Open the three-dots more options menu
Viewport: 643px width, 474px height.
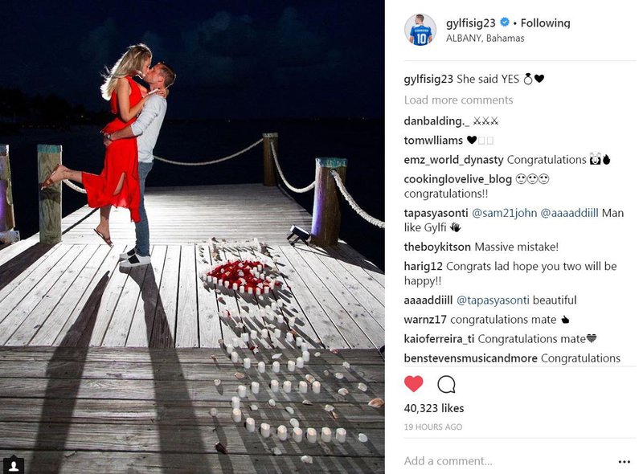(624, 462)
